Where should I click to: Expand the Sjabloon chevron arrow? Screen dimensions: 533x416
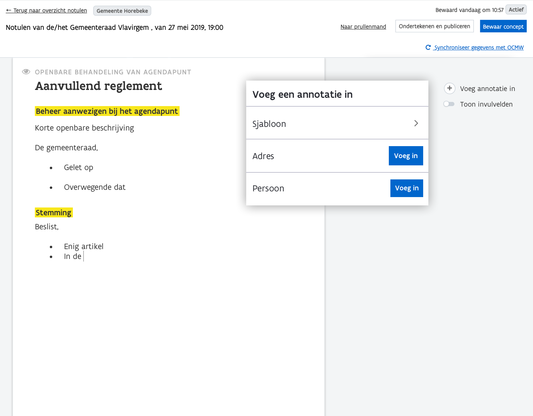click(416, 123)
